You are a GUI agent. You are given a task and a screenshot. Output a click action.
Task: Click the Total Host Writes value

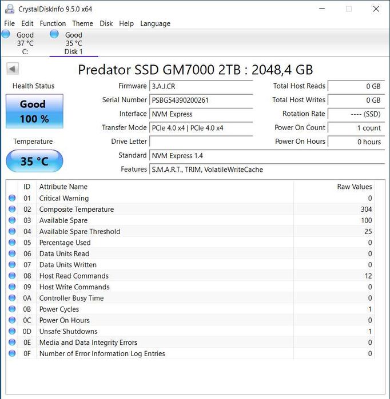pyautogui.click(x=356, y=100)
